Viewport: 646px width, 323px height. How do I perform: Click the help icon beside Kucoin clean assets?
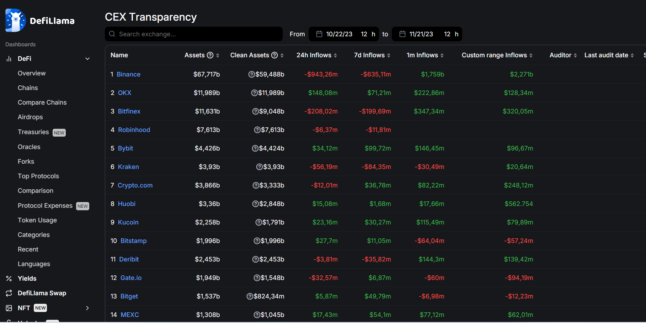258,222
